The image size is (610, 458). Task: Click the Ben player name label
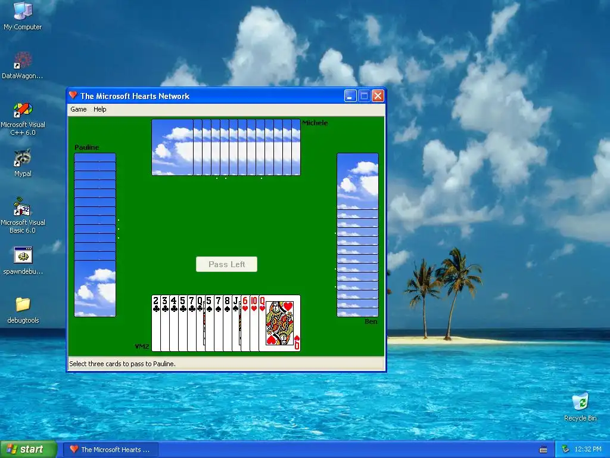coord(371,321)
